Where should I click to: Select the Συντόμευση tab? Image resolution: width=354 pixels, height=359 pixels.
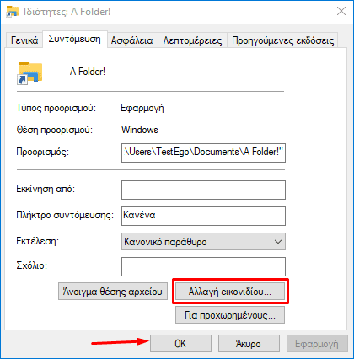click(75, 39)
